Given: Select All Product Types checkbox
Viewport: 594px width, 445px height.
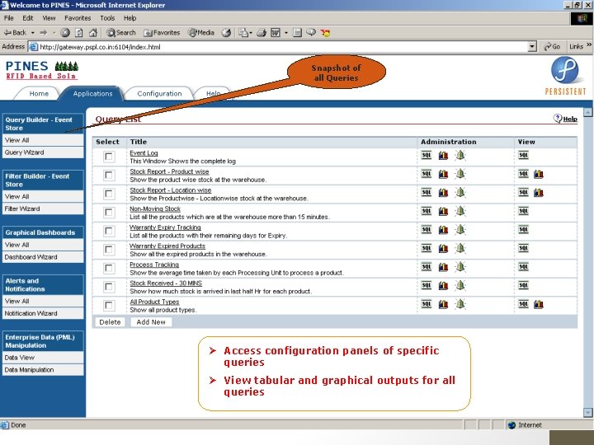Looking at the screenshot, I should pyautogui.click(x=109, y=306).
